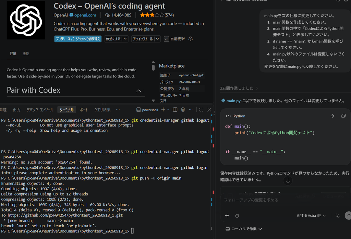Click the openai.chatgpt identifier value
Image resolution: width=351 pixels, height=239 pixels.
tap(191, 75)
